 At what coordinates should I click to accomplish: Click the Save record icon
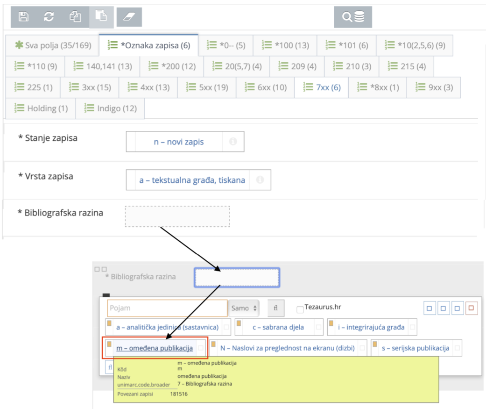[23, 16]
